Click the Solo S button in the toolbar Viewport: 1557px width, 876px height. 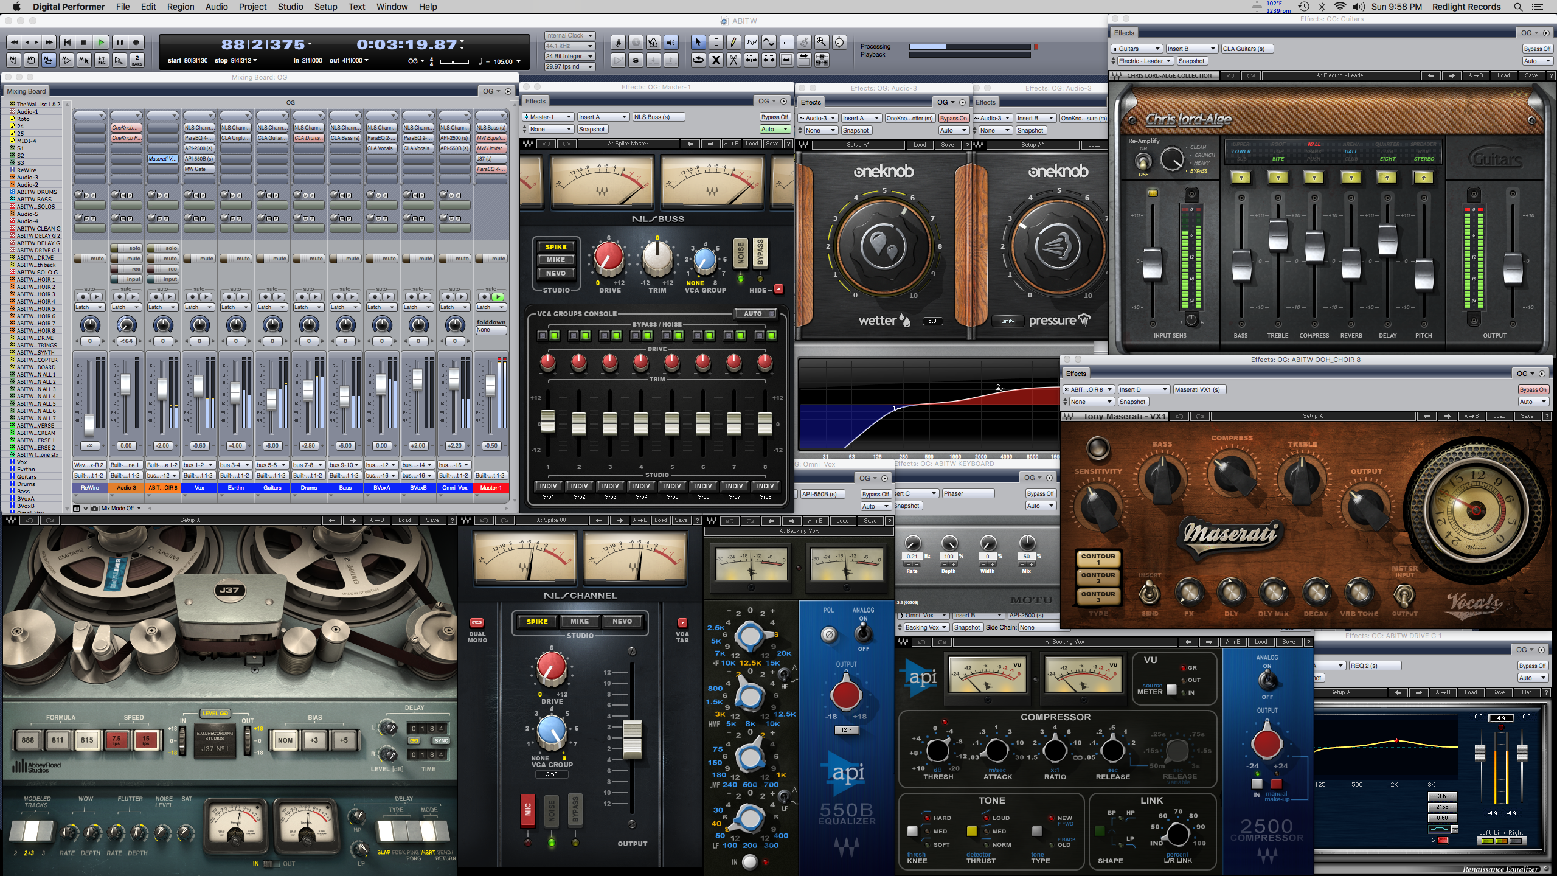point(636,60)
